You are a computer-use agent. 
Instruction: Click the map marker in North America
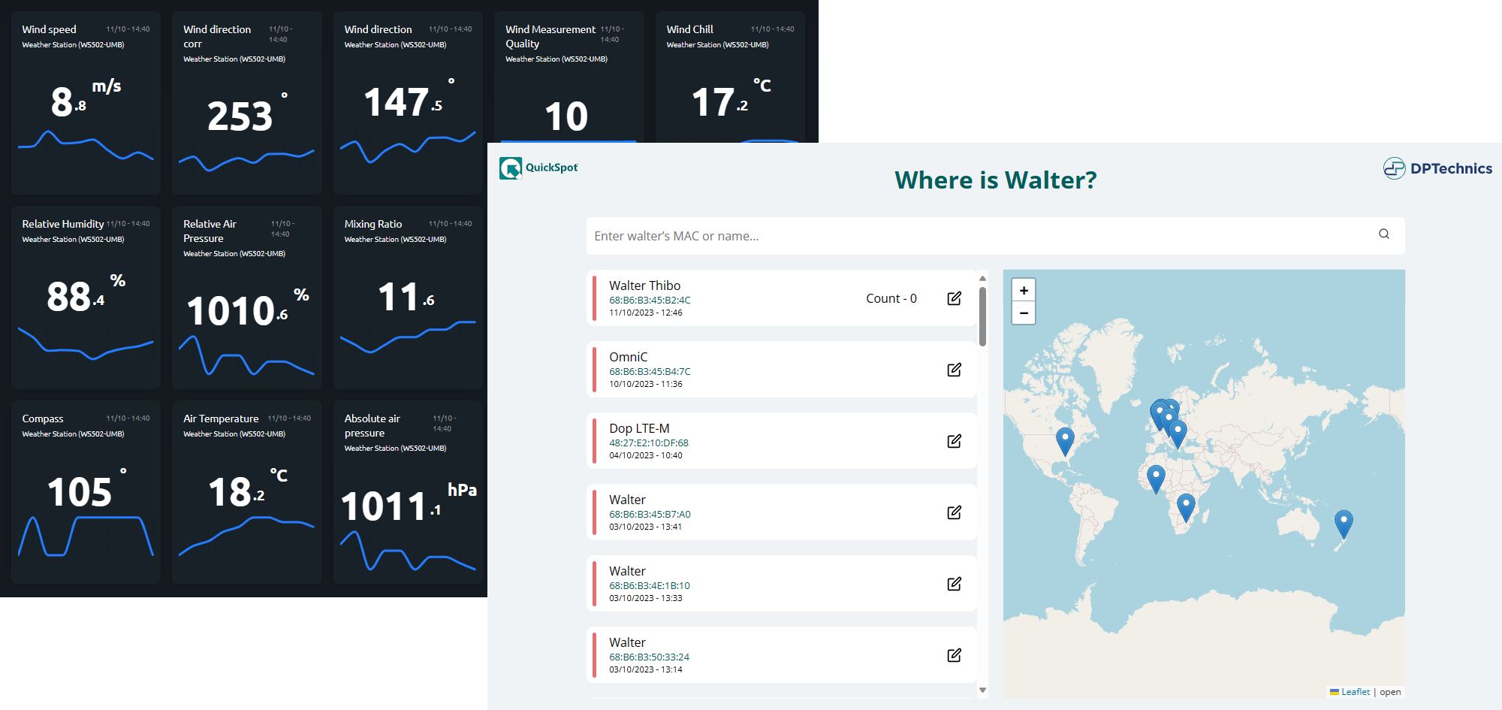pos(1065,442)
